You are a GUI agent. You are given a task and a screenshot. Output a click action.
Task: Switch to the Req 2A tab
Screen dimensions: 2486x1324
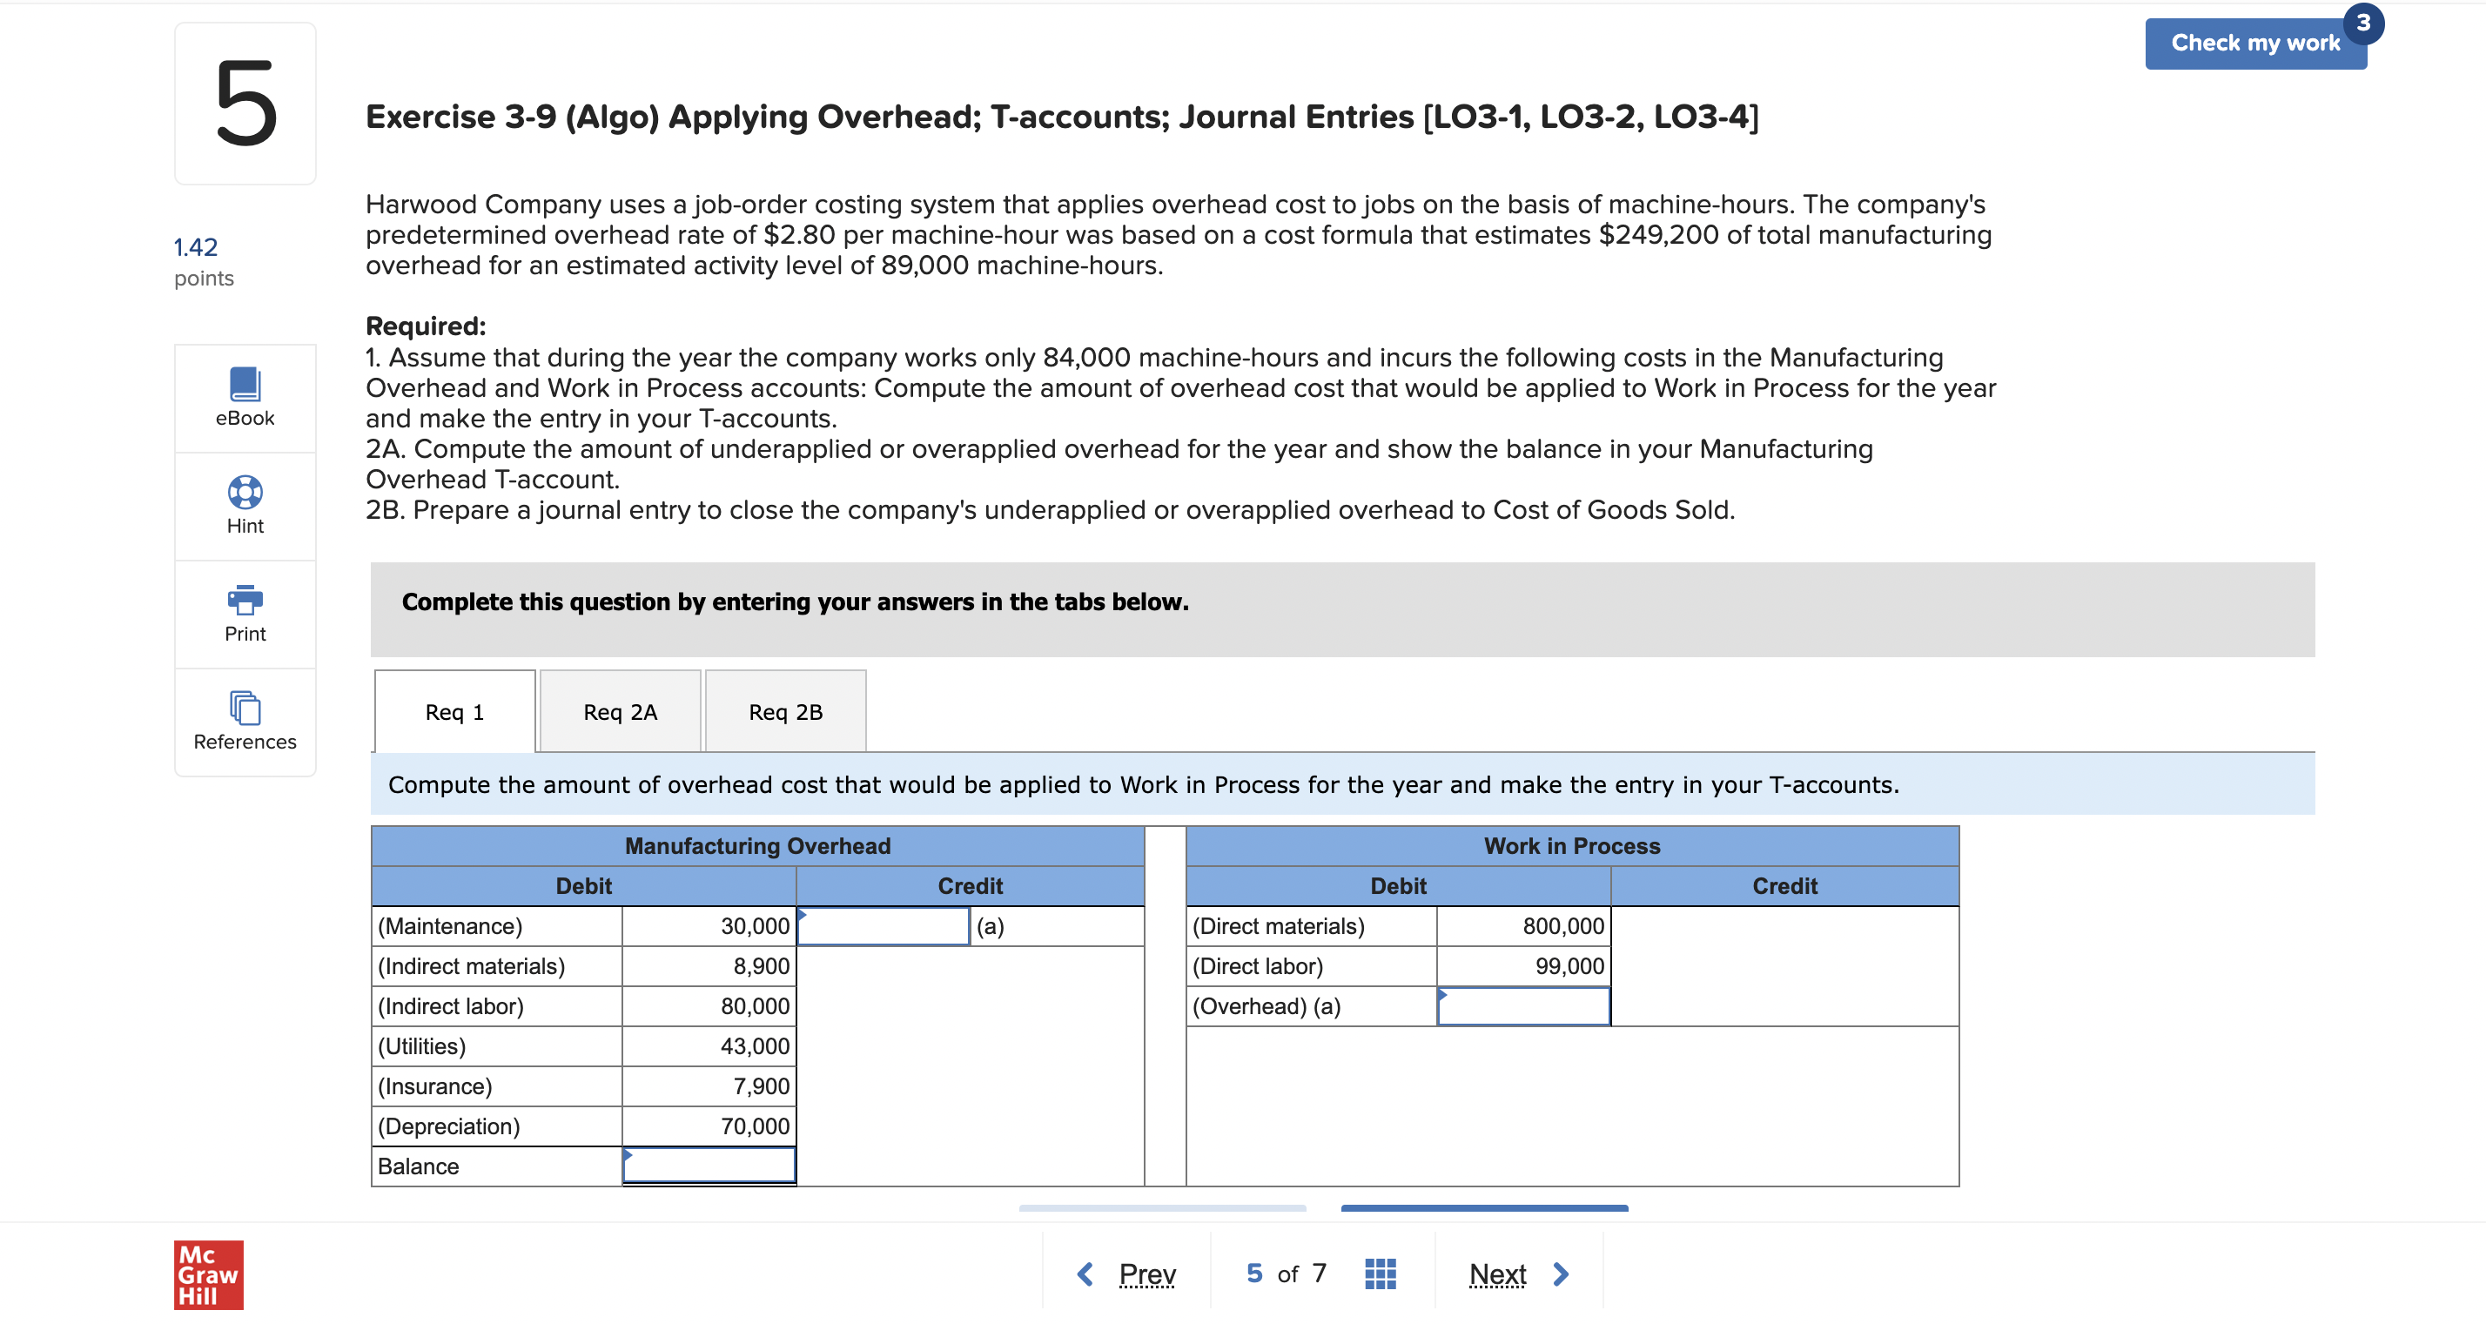pyautogui.click(x=620, y=712)
